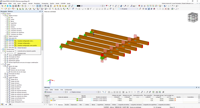Click the nodal support tool icon
Viewport: 200px width, 108px height.
pyautogui.click(x=17, y=9)
